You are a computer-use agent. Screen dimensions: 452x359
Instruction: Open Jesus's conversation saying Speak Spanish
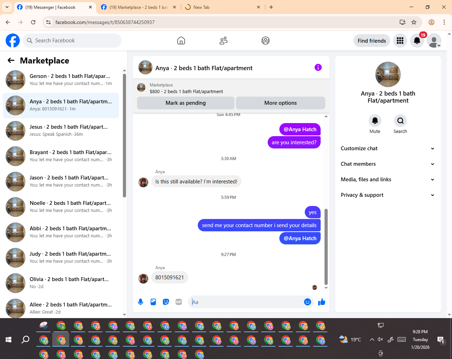(x=61, y=131)
